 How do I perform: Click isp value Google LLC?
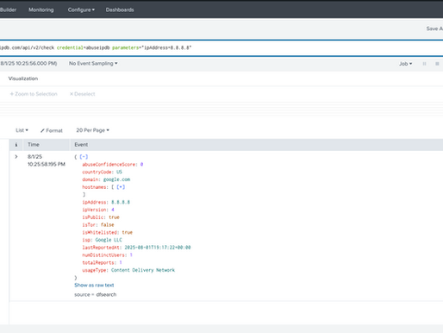point(109,240)
